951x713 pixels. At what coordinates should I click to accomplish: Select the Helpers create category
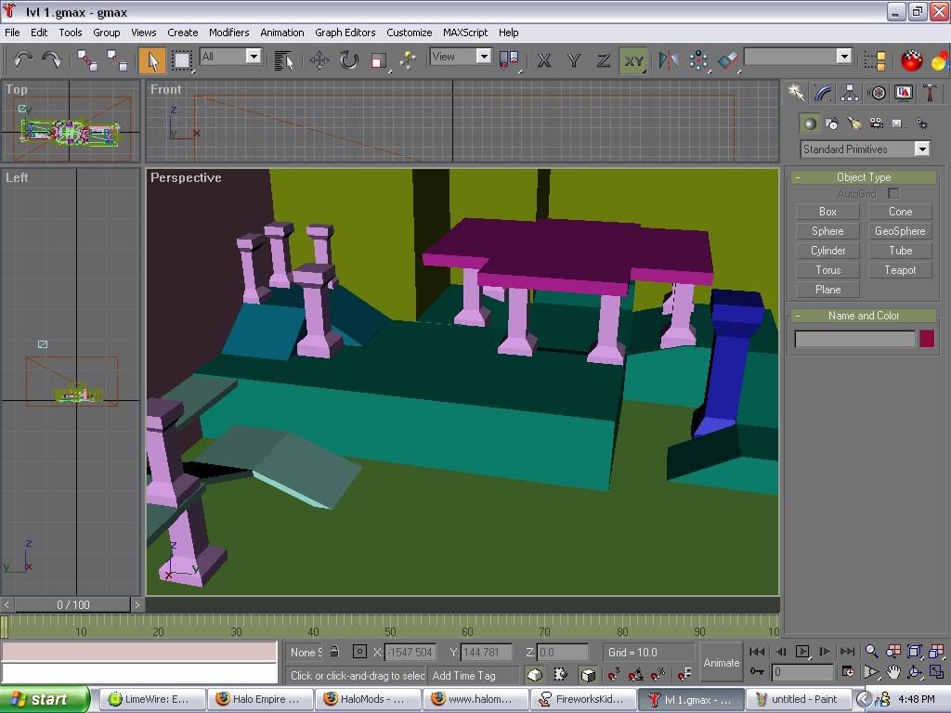pos(898,123)
